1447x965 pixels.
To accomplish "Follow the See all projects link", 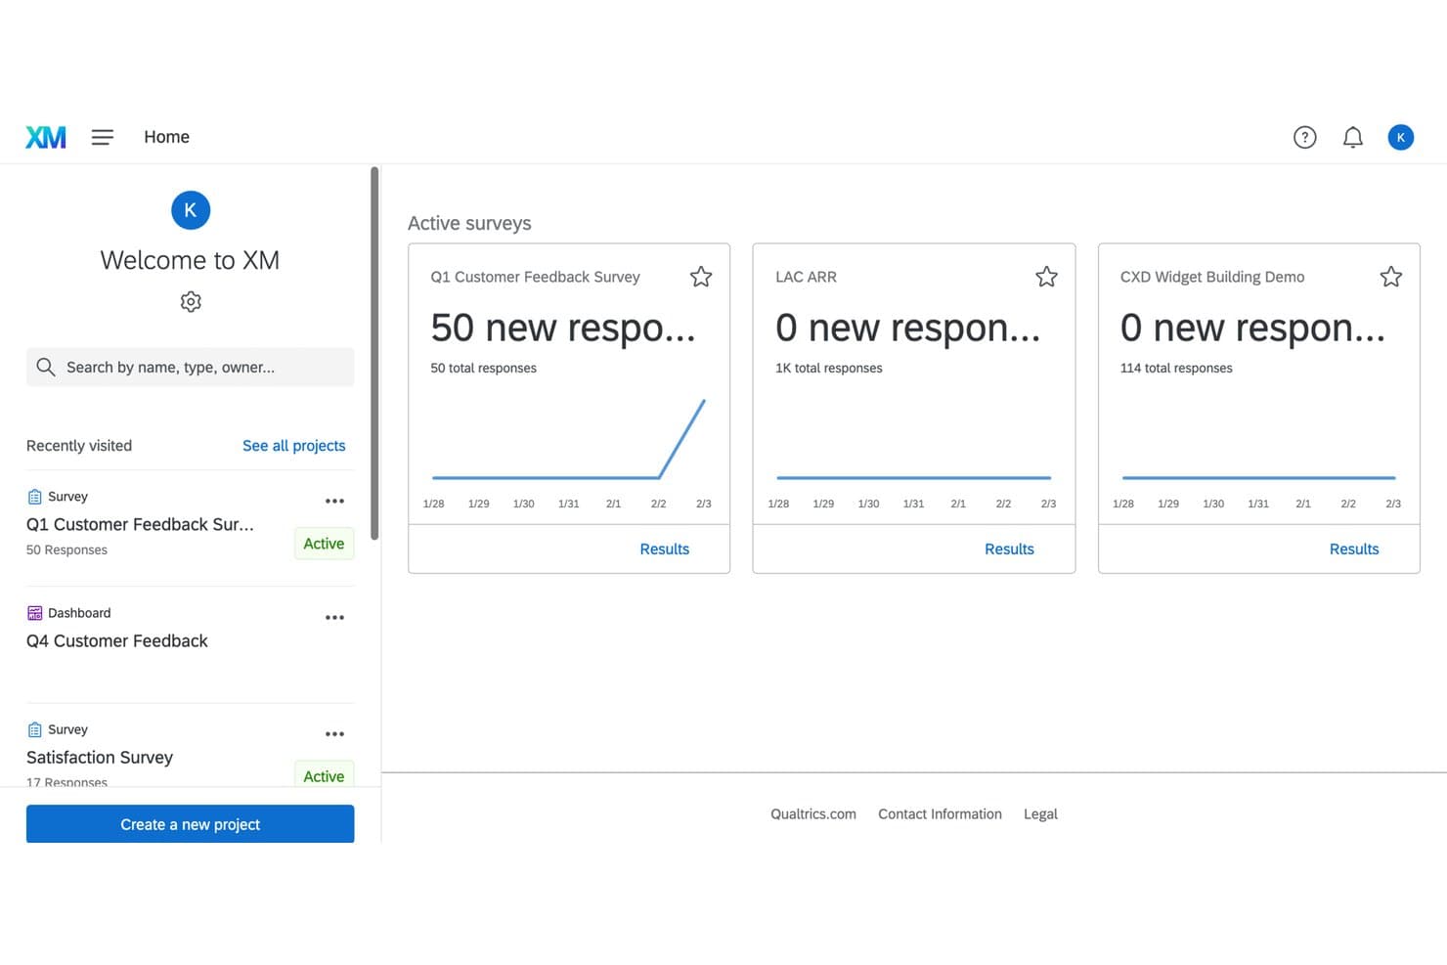I will (x=293, y=446).
